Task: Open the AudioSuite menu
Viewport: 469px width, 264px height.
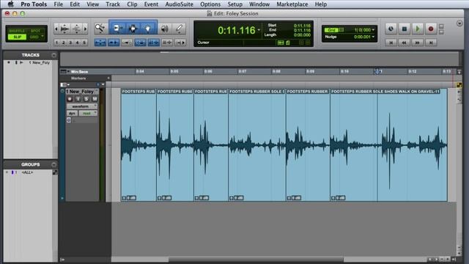Action: (179, 4)
